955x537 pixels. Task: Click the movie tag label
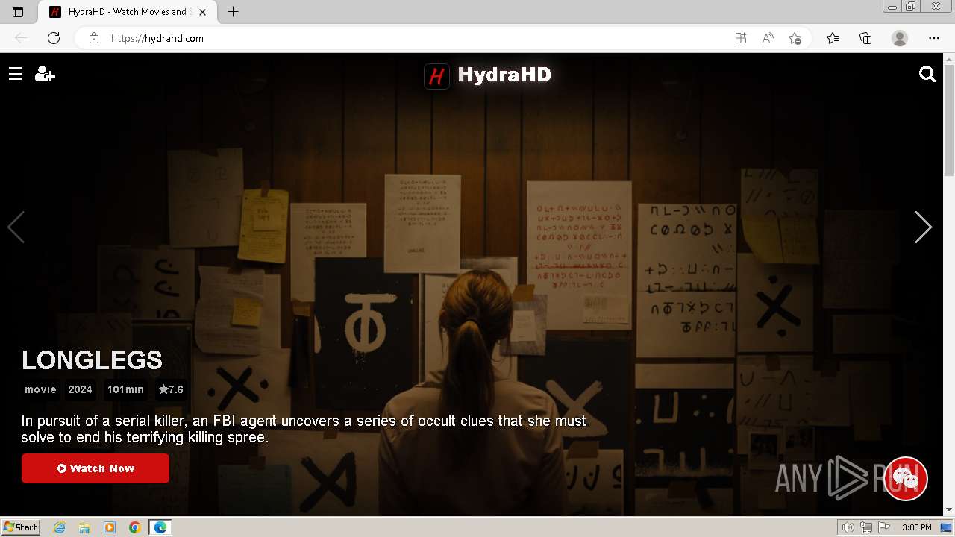point(40,389)
